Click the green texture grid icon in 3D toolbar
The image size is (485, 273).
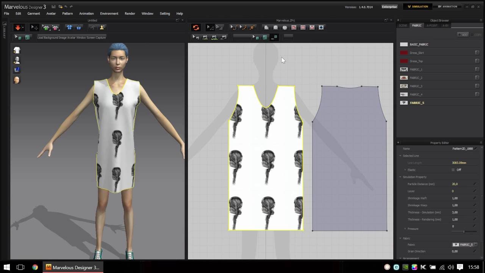pyautogui.click(x=27, y=37)
